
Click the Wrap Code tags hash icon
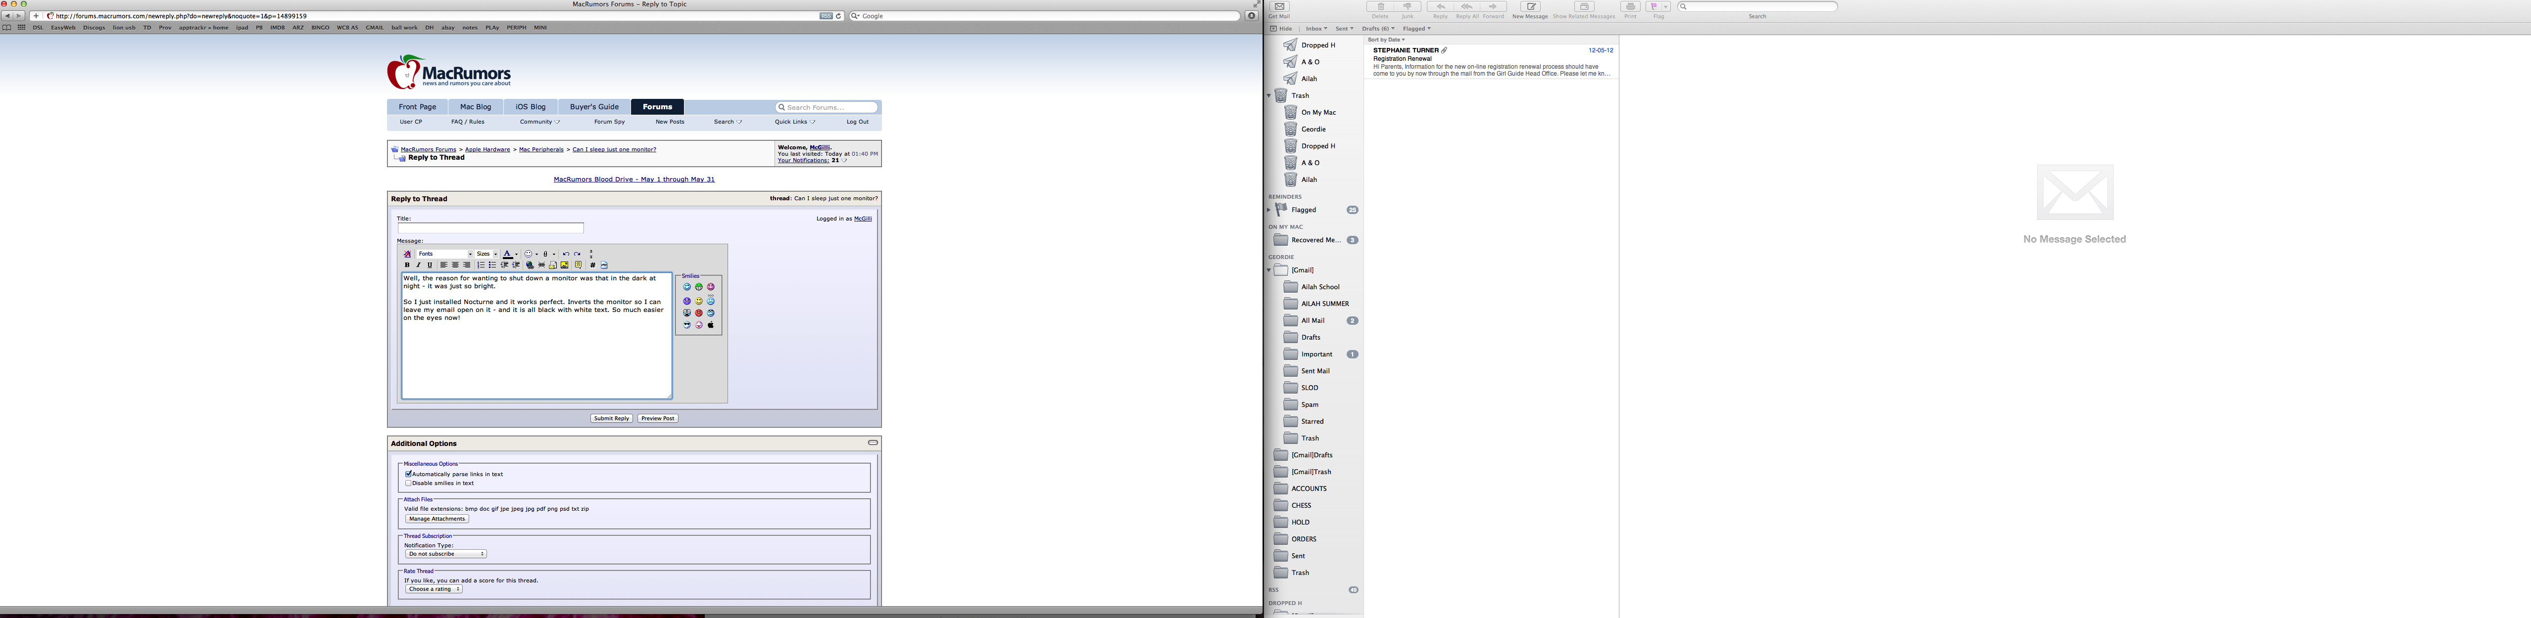point(592,265)
